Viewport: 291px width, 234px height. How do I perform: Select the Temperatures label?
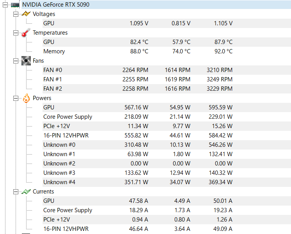pos(50,33)
